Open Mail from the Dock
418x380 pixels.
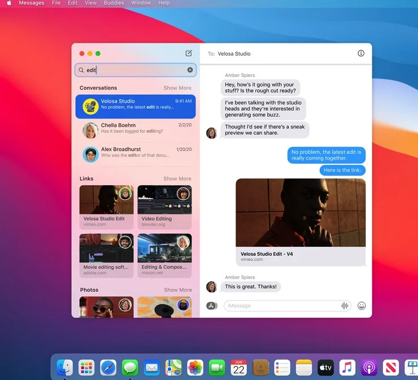pyautogui.click(x=152, y=368)
